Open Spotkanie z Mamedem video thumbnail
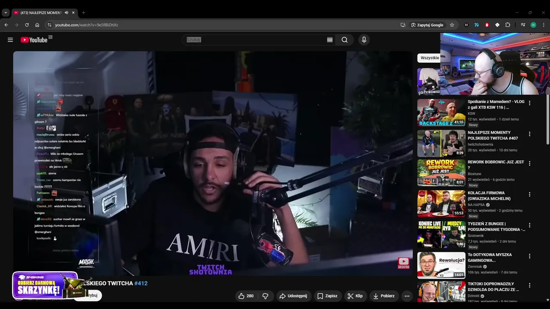Image resolution: width=550 pixels, height=309 pixels. point(441,112)
